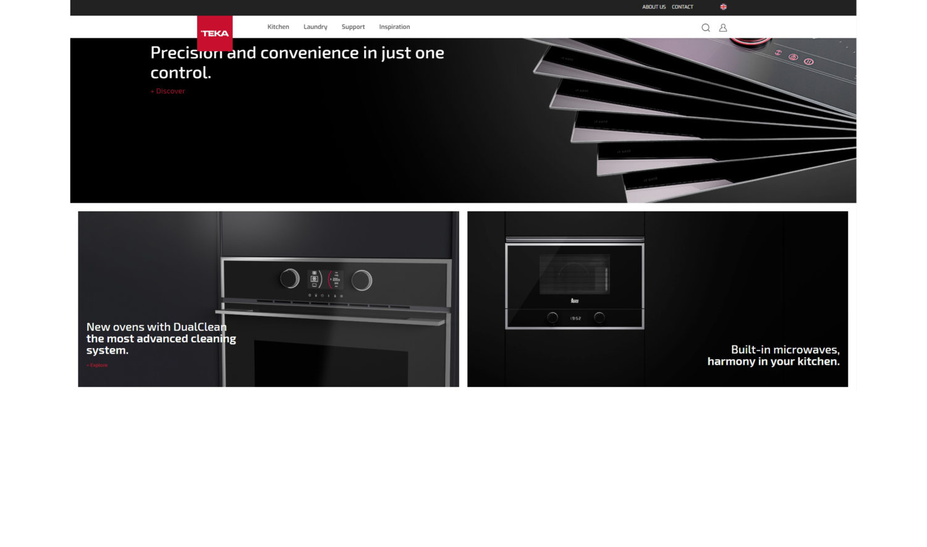Open the Inspiration menu item
927x547 pixels.
click(394, 27)
